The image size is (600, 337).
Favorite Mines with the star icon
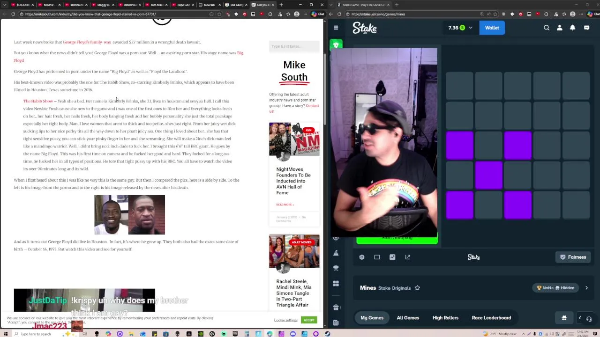click(x=417, y=288)
